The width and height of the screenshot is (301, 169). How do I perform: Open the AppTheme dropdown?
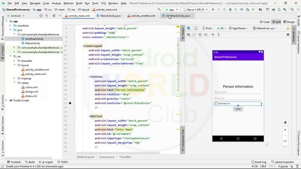pos(238,28)
